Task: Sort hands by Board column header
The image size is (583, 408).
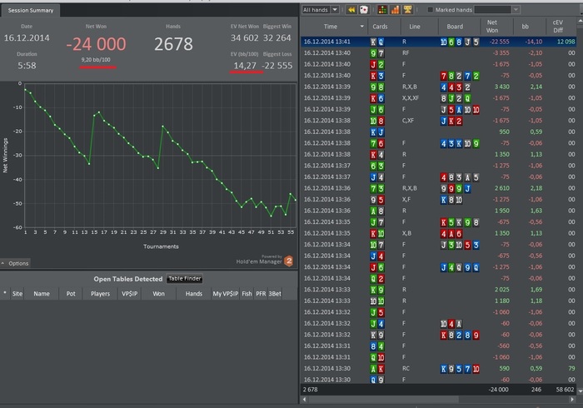Action: click(x=455, y=27)
